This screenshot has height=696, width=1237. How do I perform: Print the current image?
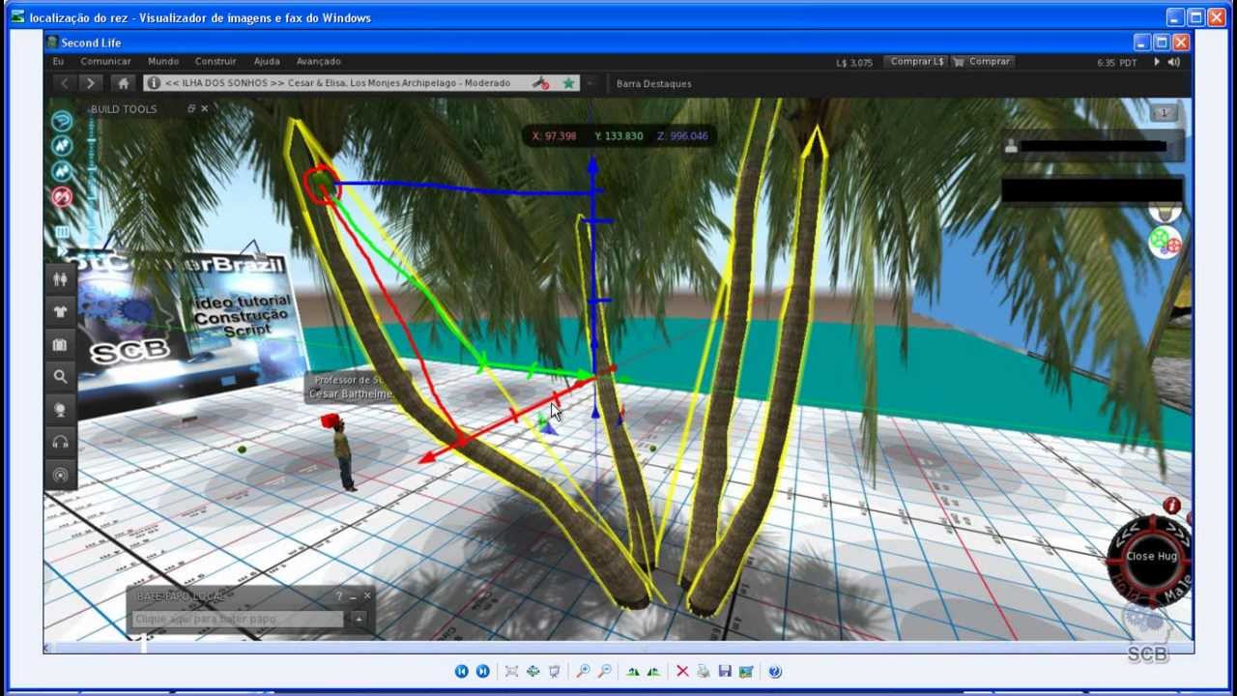point(704,671)
